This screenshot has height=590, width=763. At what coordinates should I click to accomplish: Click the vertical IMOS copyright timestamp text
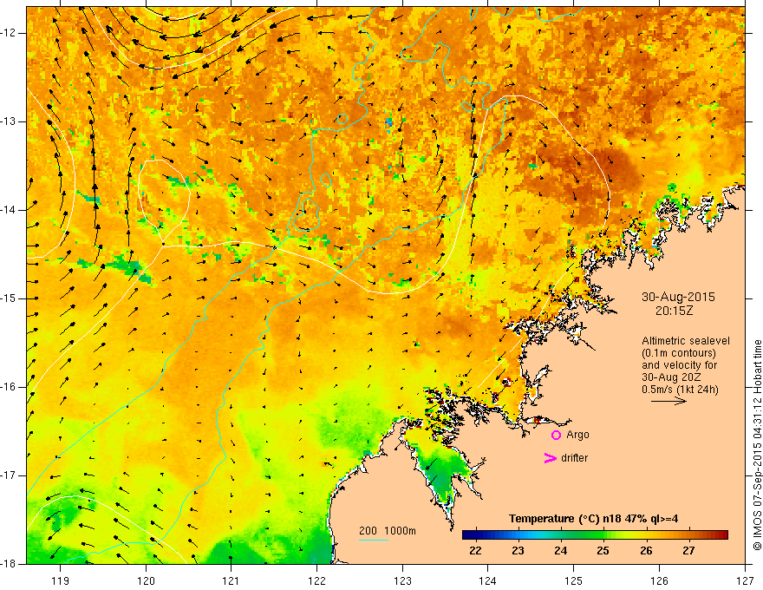click(x=757, y=446)
